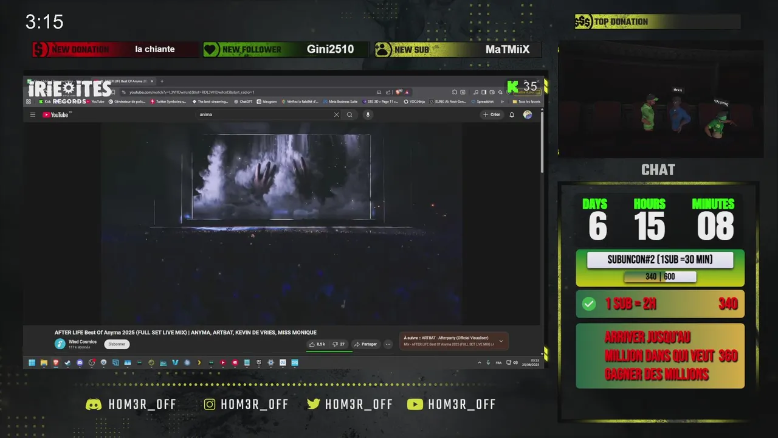Screen dimensions: 778x438
Task: Open the Settings gear taskbar icon
Action: click(x=270, y=363)
